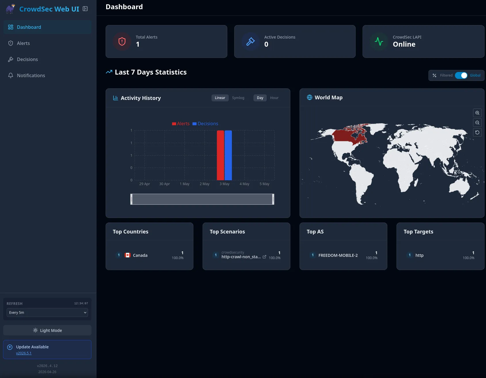Click the red Alerts bar for 3 May
The image size is (486, 378).
click(220, 155)
